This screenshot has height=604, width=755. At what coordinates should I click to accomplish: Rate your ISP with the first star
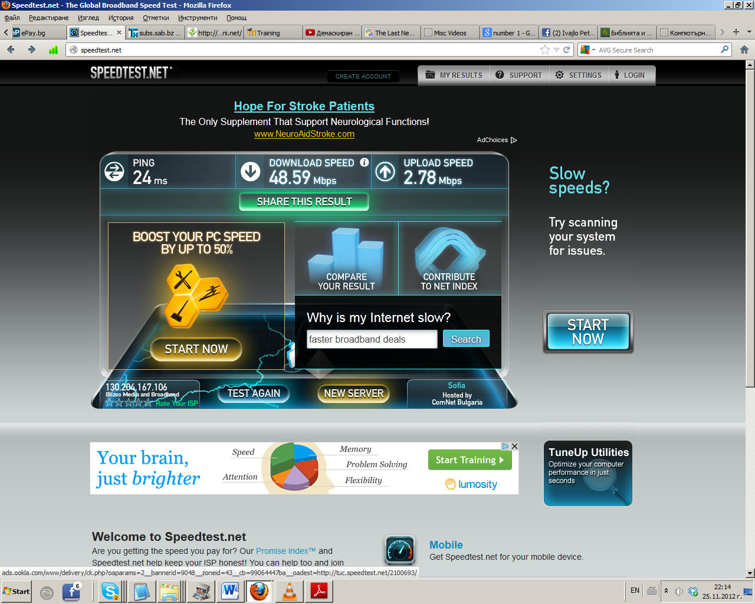(109, 403)
